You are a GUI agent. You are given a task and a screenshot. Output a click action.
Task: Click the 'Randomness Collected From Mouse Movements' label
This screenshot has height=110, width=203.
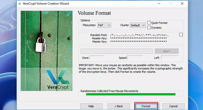click(109, 91)
